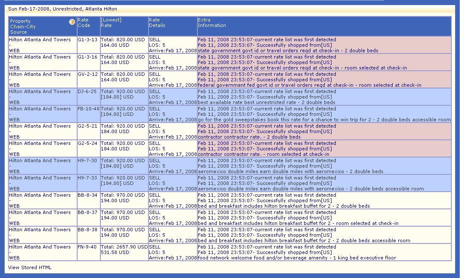Click SELL in the DJ-6-25 row
Image resolution: width=464 pixels, height=278 pixels.
pyautogui.click(x=154, y=91)
